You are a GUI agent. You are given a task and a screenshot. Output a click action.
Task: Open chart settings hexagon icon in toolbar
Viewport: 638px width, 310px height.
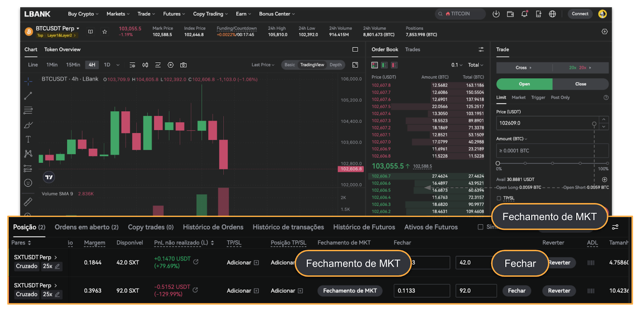click(x=171, y=65)
